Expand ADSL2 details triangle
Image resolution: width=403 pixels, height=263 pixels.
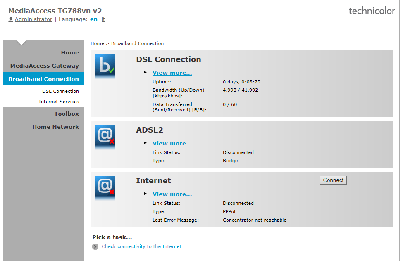145,143
